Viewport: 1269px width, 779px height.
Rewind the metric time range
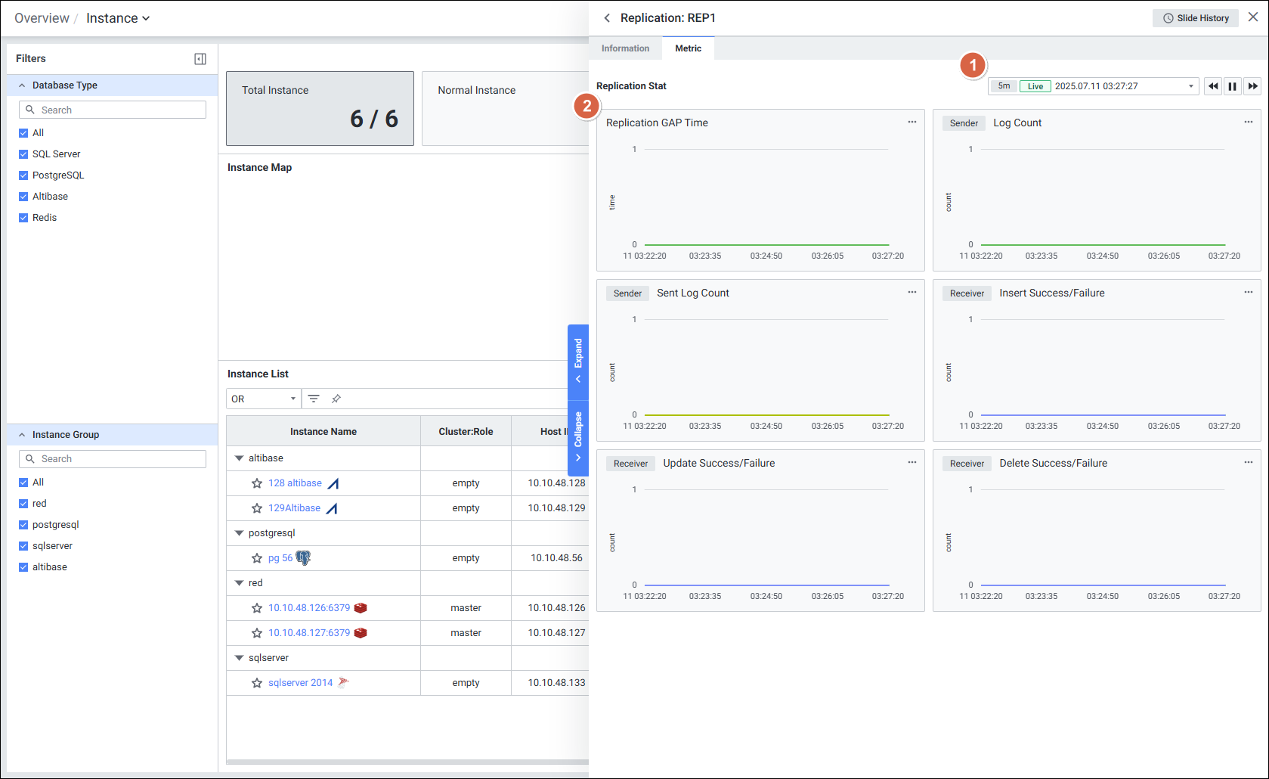1213,86
